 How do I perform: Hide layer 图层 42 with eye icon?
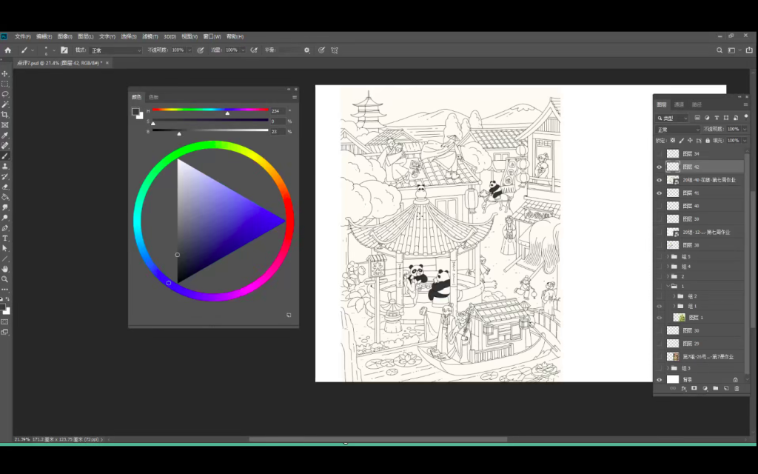coord(660,167)
